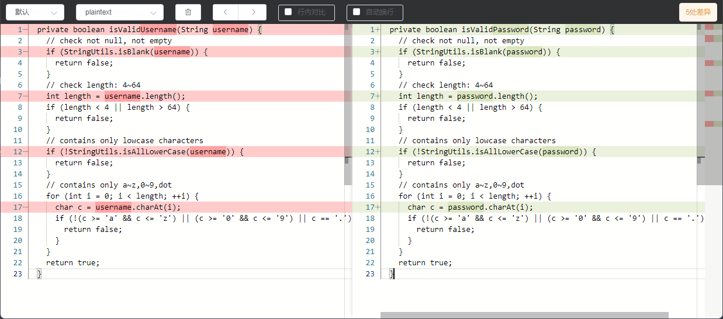Click the 5处差异 button
The image size is (723, 319).
tap(698, 12)
